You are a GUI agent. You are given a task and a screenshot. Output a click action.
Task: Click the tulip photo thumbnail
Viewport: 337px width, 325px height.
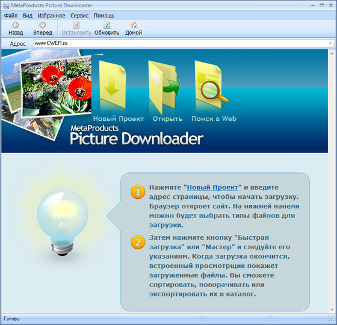57,86
